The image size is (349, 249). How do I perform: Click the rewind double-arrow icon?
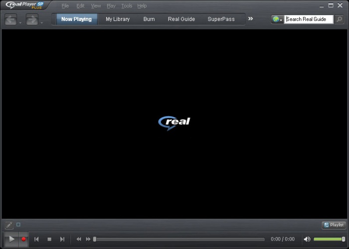point(79,239)
